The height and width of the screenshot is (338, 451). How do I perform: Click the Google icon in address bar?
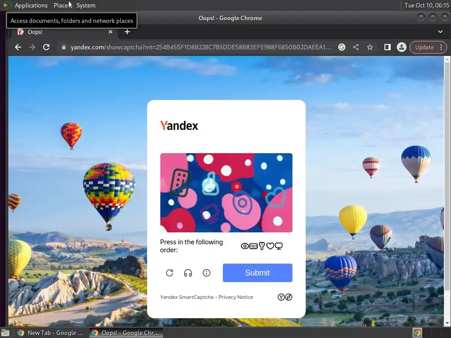(342, 47)
